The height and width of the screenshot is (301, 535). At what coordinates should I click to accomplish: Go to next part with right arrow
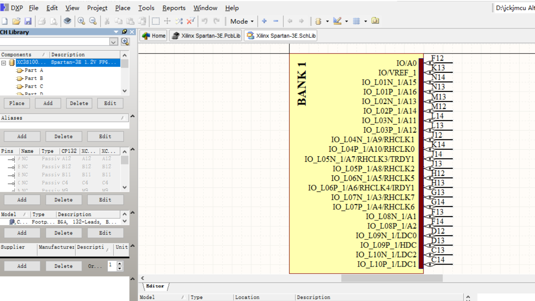tap(301, 21)
